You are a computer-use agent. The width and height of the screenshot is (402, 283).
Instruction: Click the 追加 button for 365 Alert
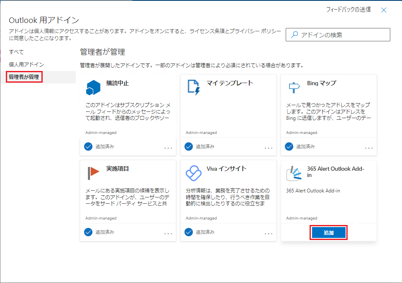pos(328,233)
